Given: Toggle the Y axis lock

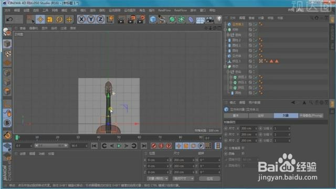Looking at the screenshot, I should point(91,19).
